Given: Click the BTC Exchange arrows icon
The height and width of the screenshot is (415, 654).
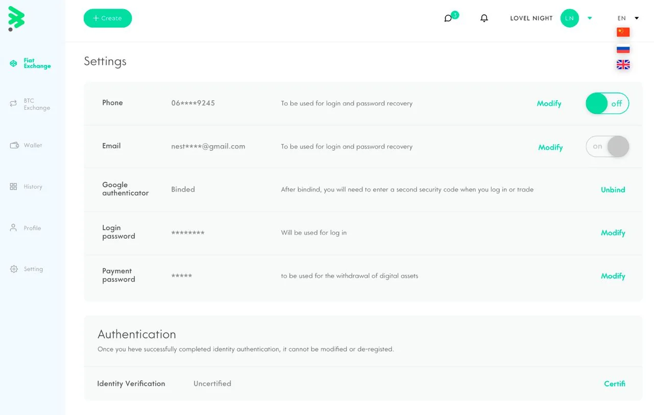Looking at the screenshot, I should coord(13,104).
